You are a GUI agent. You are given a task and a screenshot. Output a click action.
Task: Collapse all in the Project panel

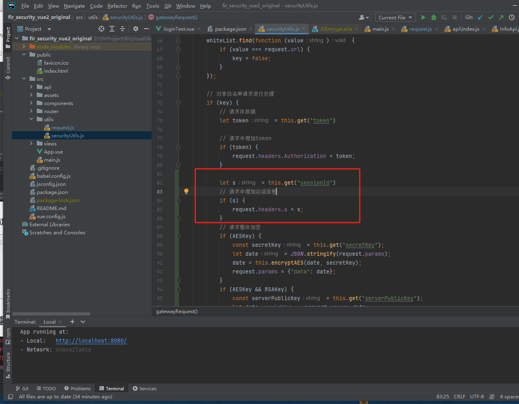[122, 29]
